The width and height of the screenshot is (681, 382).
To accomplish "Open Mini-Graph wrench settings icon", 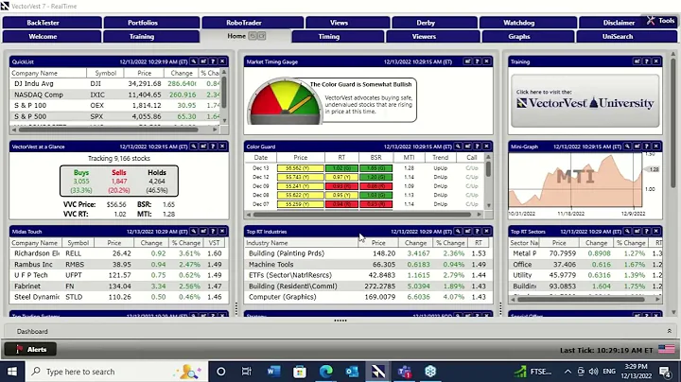I will tap(627, 147).
